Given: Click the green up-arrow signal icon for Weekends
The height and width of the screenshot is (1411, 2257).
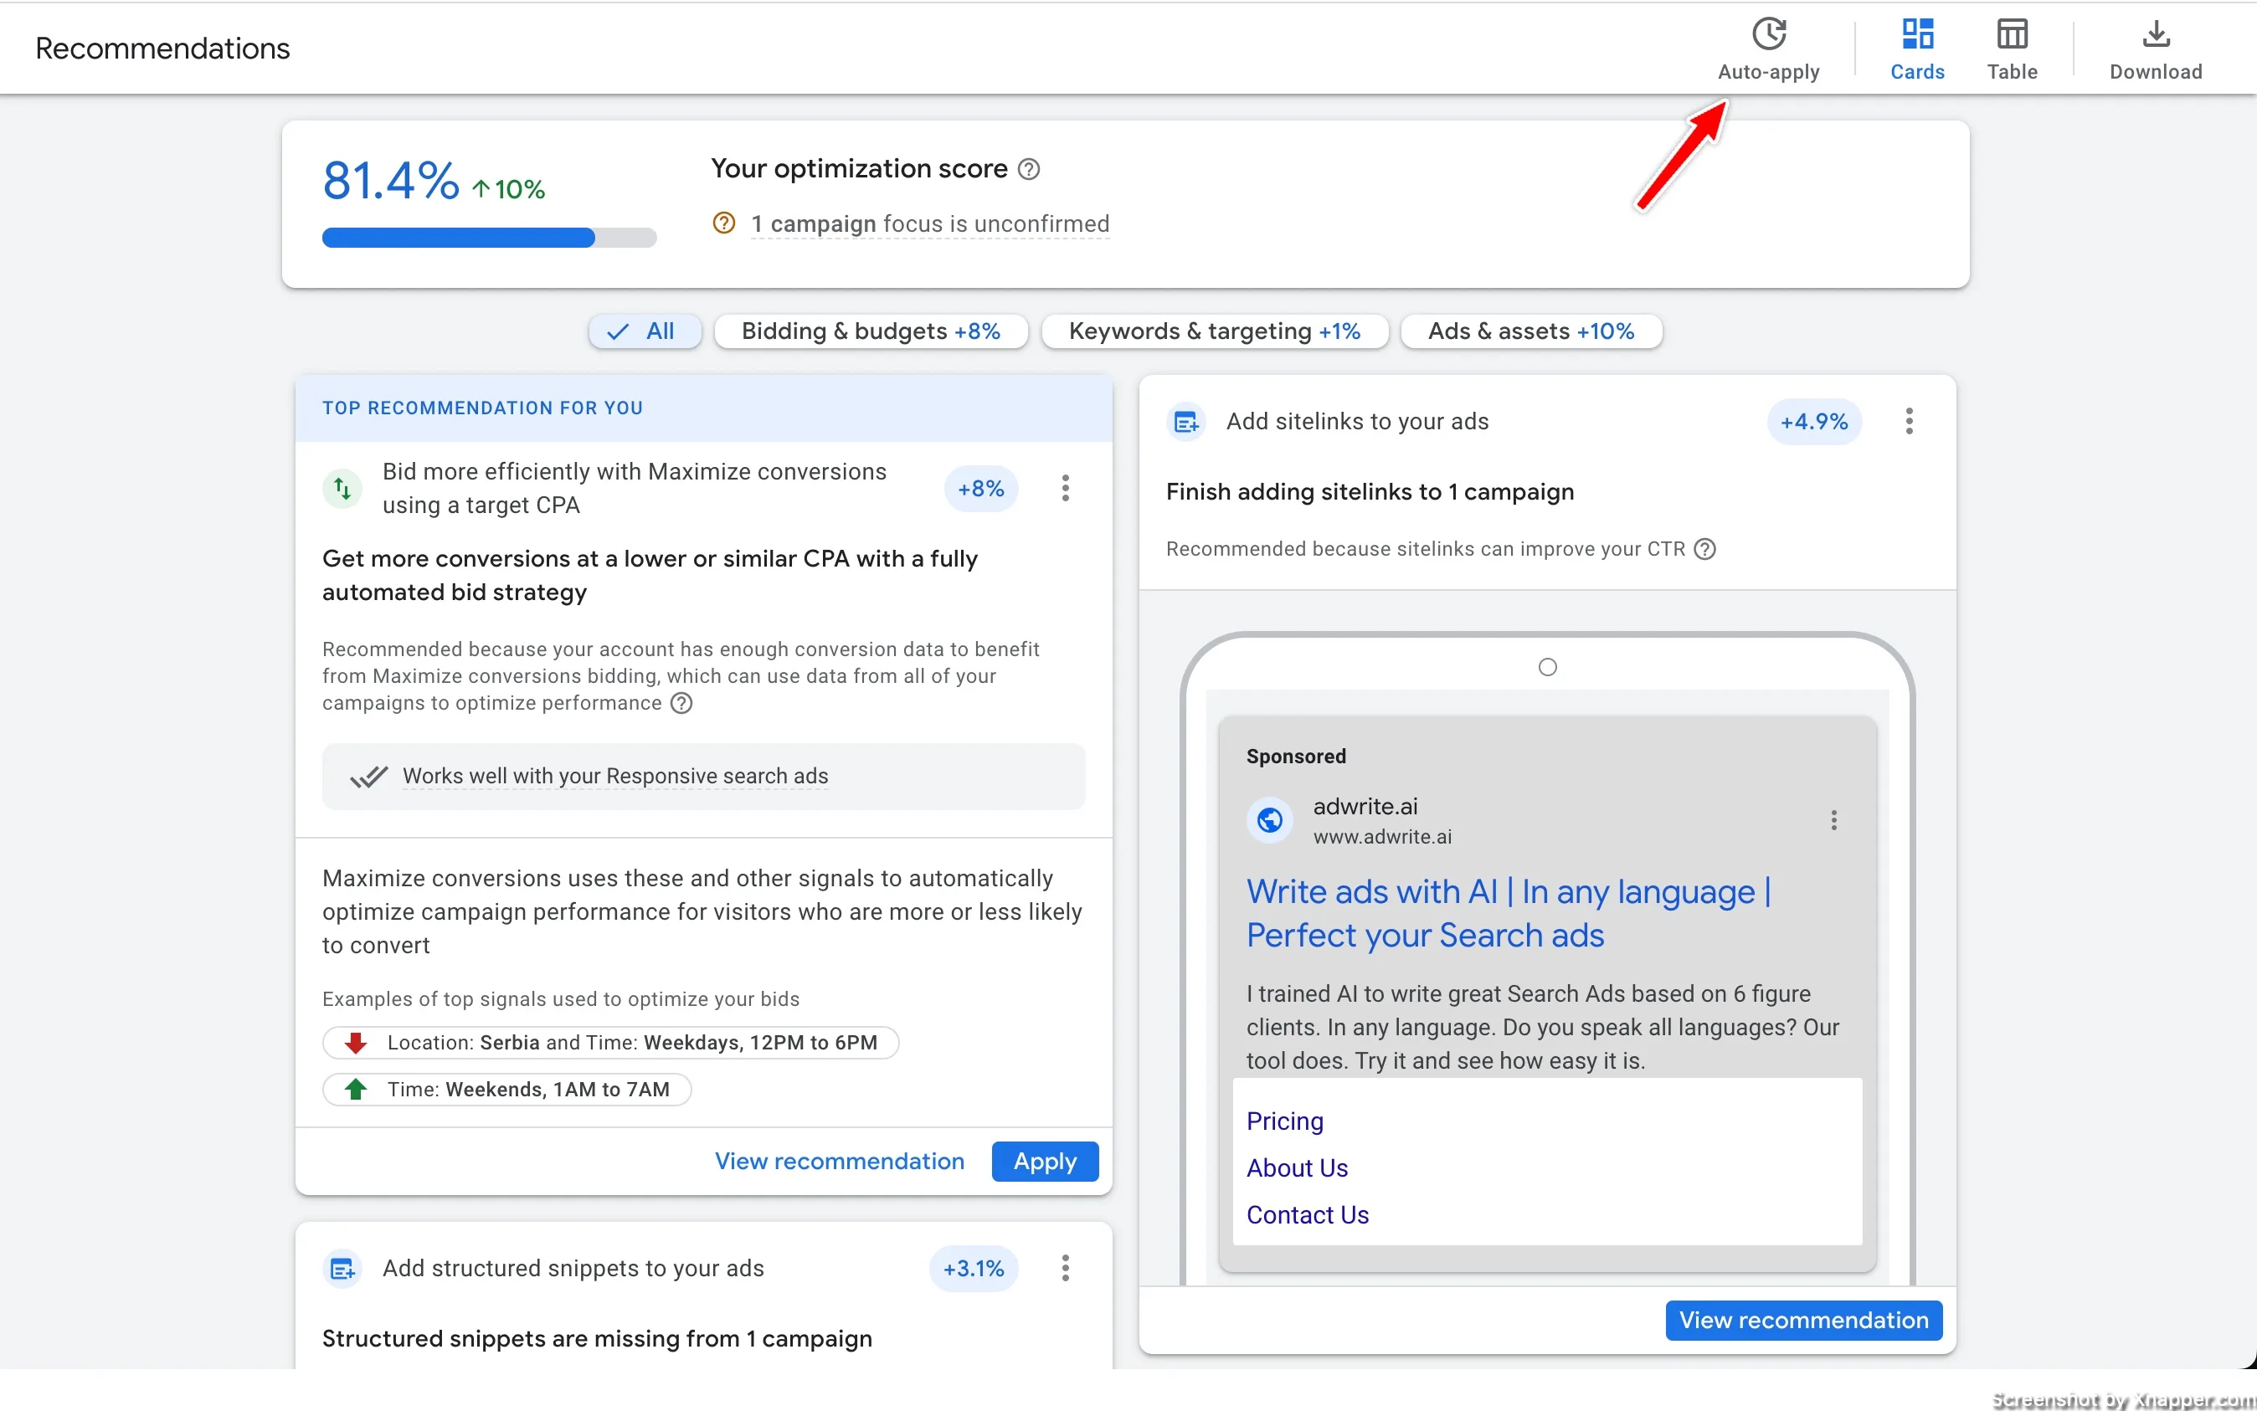Looking at the screenshot, I should pyautogui.click(x=355, y=1089).
